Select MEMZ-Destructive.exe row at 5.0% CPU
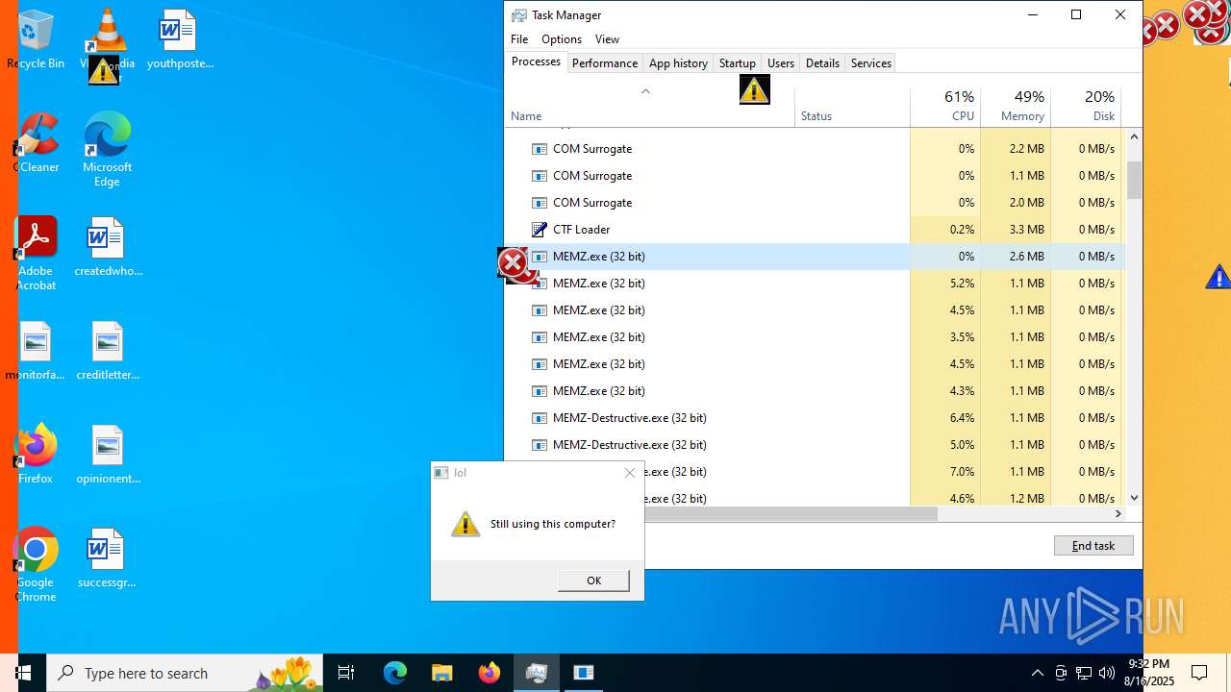 point(814,445)
